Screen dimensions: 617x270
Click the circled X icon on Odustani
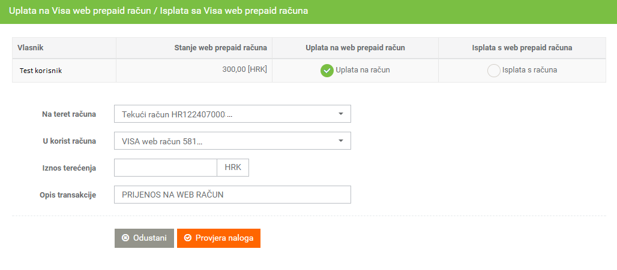pos(125,238)
